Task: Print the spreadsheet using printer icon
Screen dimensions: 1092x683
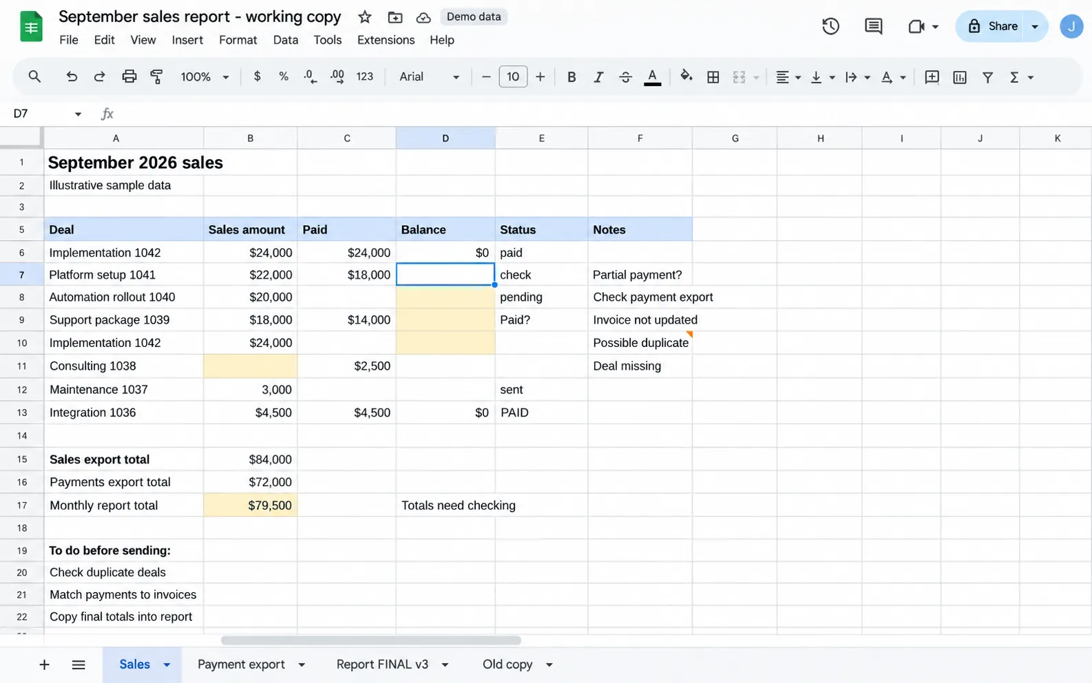Action: [x=129, y=77]
